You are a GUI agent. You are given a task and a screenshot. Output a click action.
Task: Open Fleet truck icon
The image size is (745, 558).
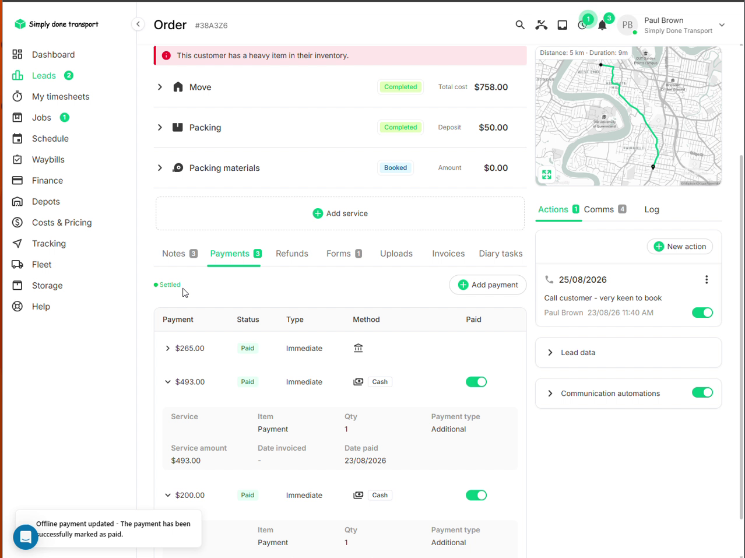(x=17, y=264)
